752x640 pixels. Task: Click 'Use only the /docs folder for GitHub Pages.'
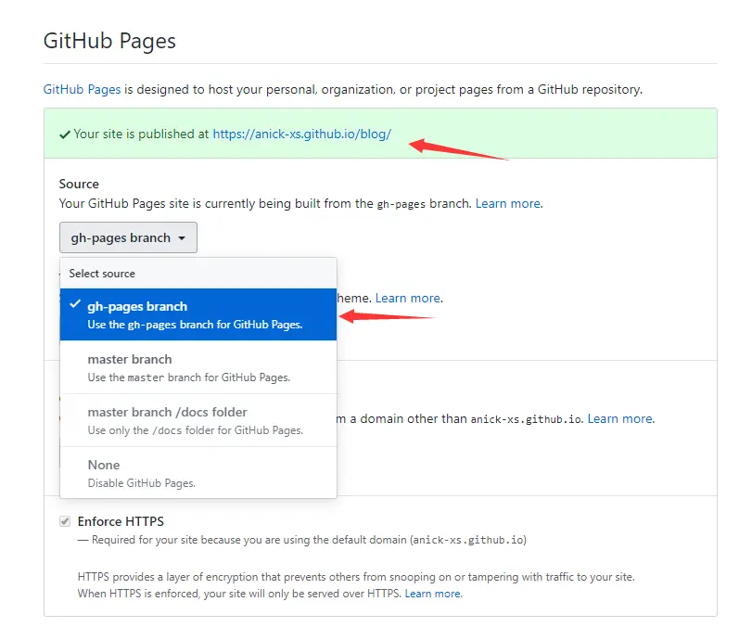pyautogui.click(x=196, y=430)
